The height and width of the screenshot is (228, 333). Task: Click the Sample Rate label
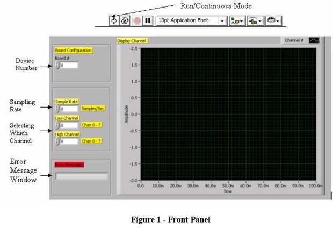click(x=67, y=102)
